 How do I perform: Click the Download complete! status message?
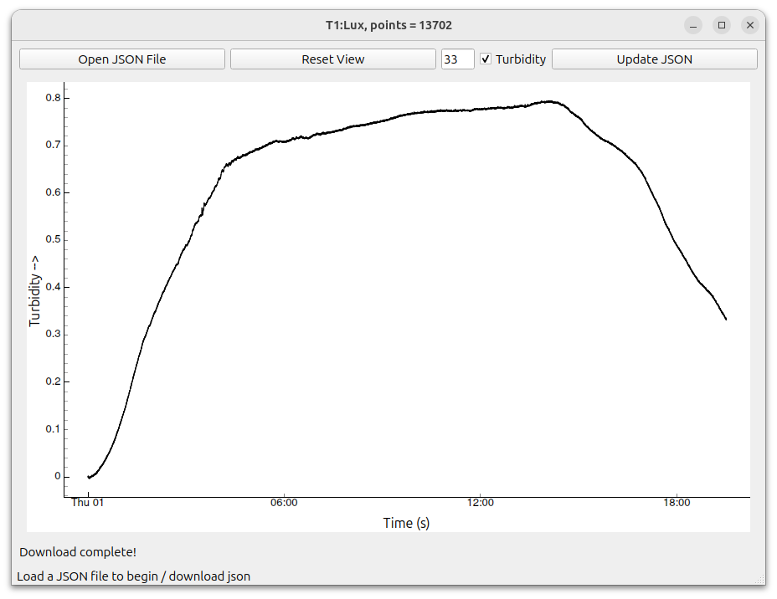pyautogui.click(x=78, y=552)
